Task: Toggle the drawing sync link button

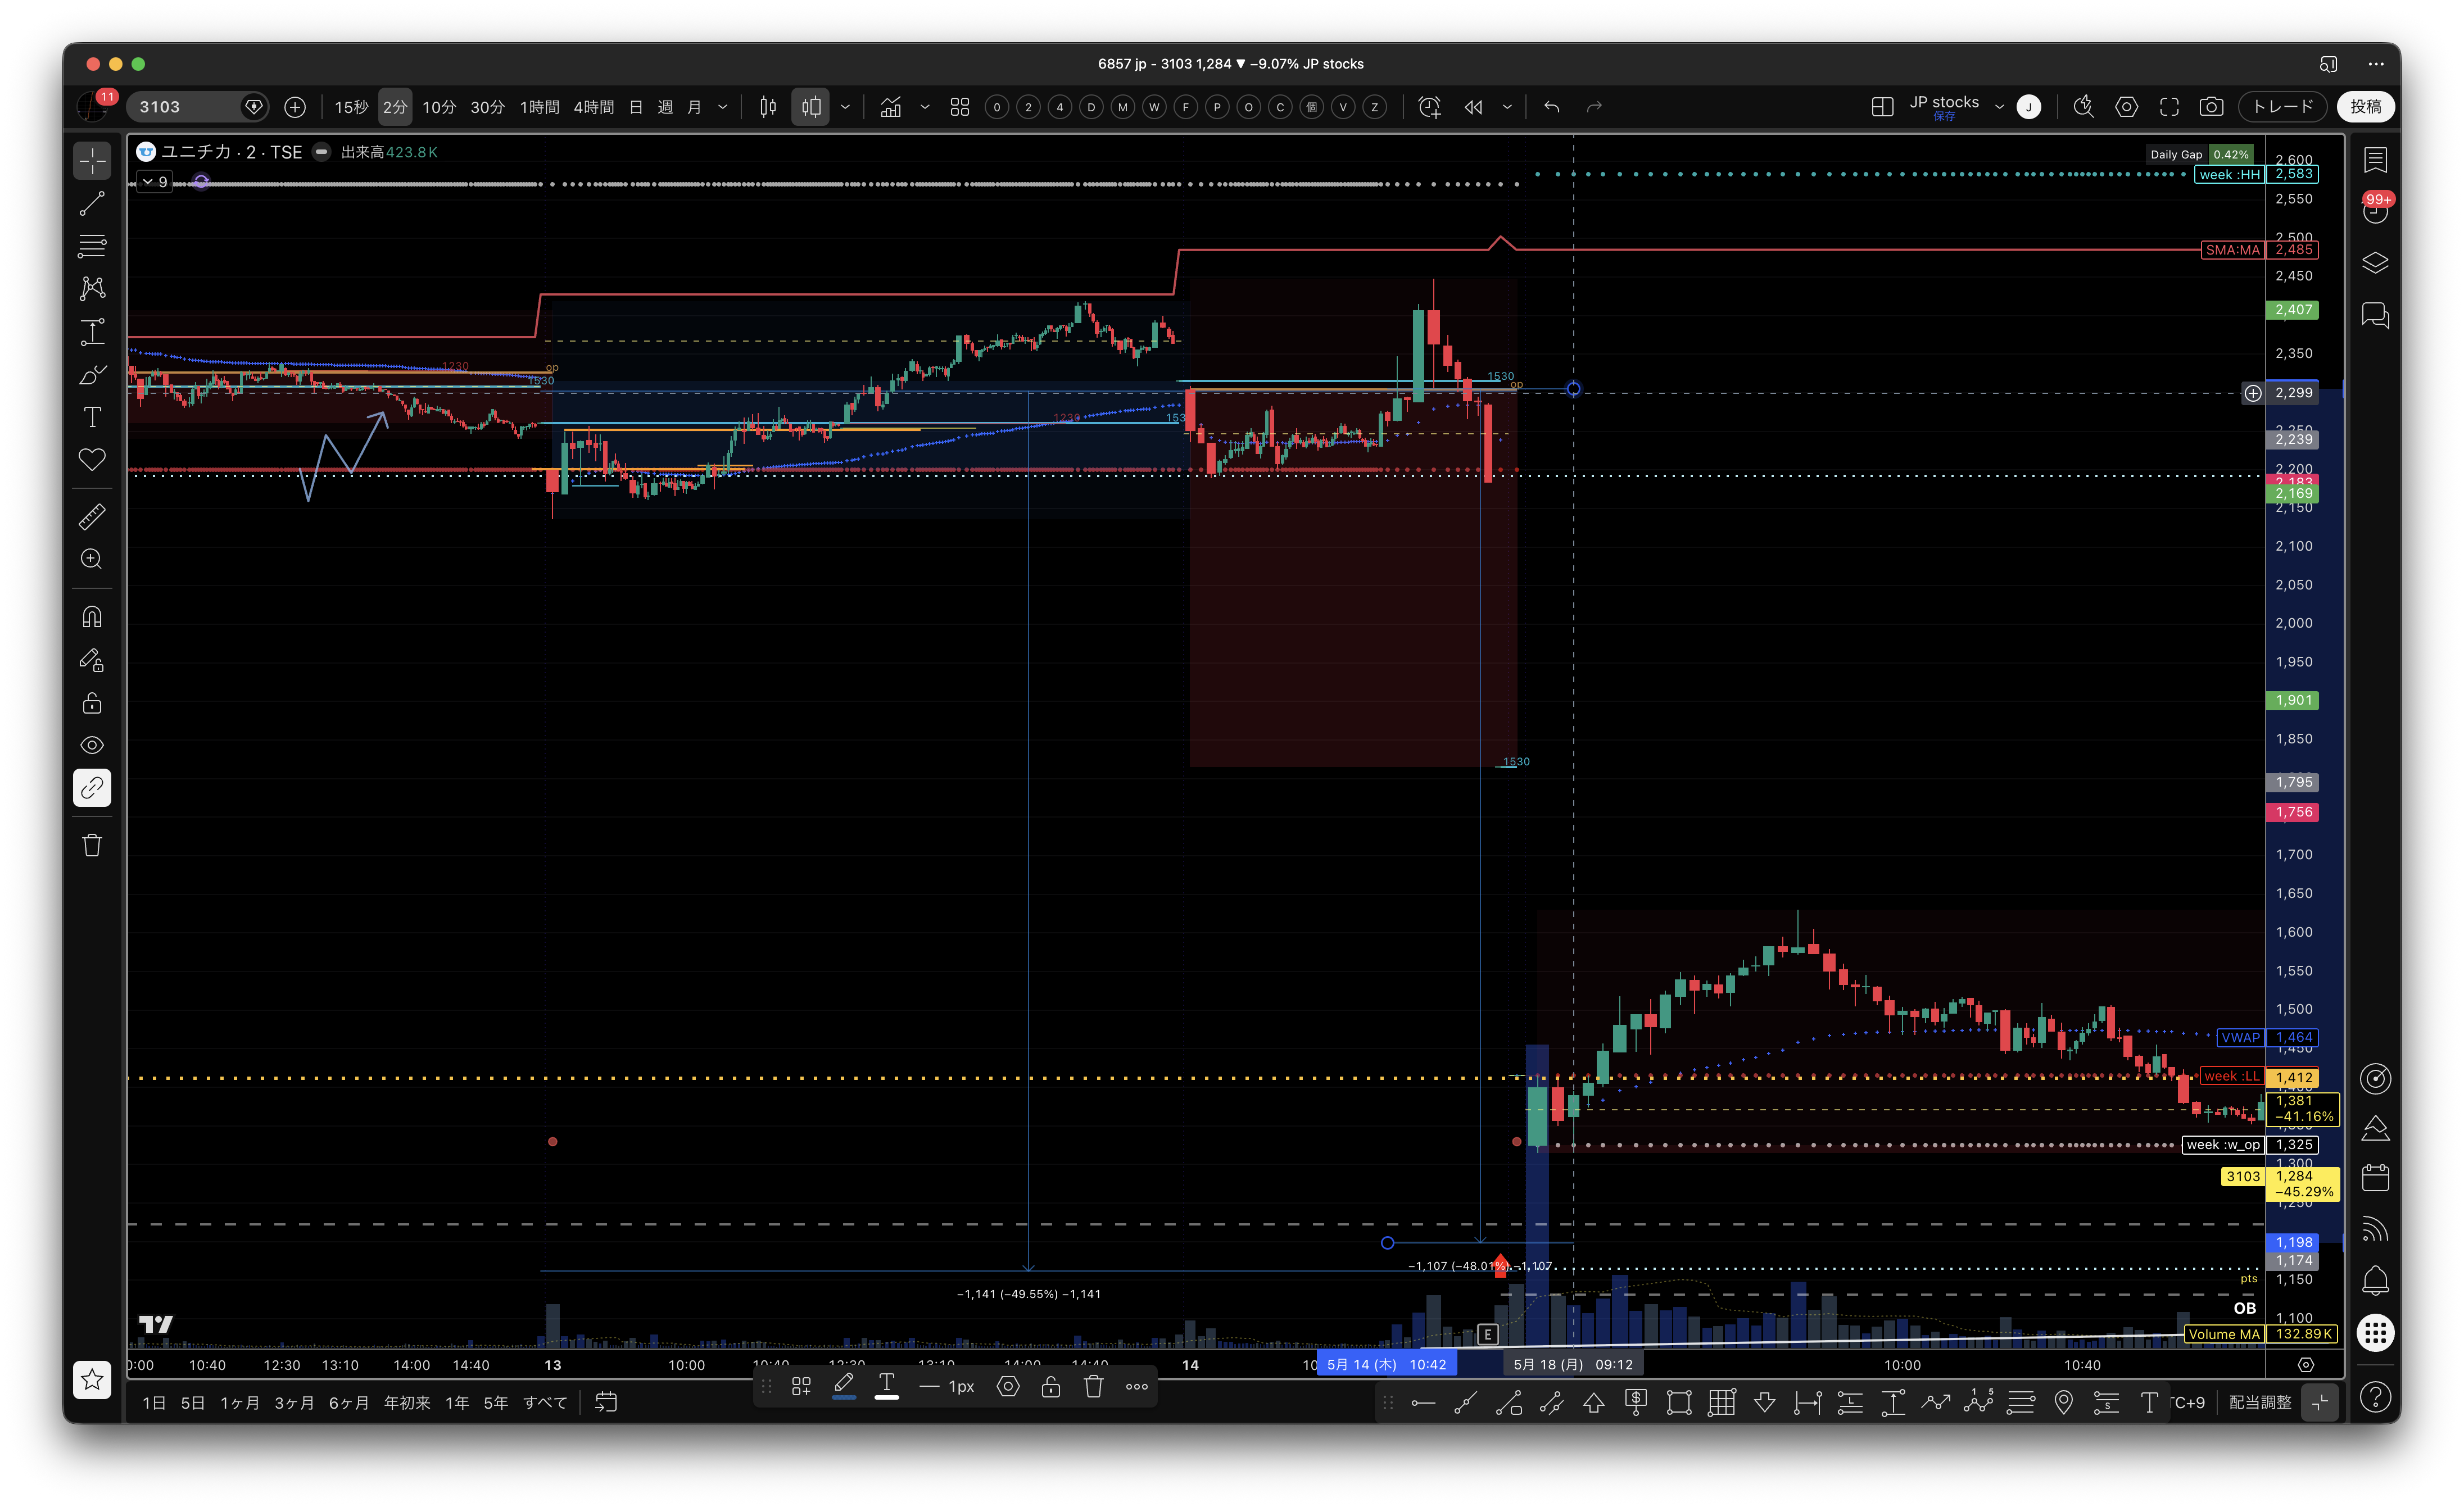Action: pos(92,788)
